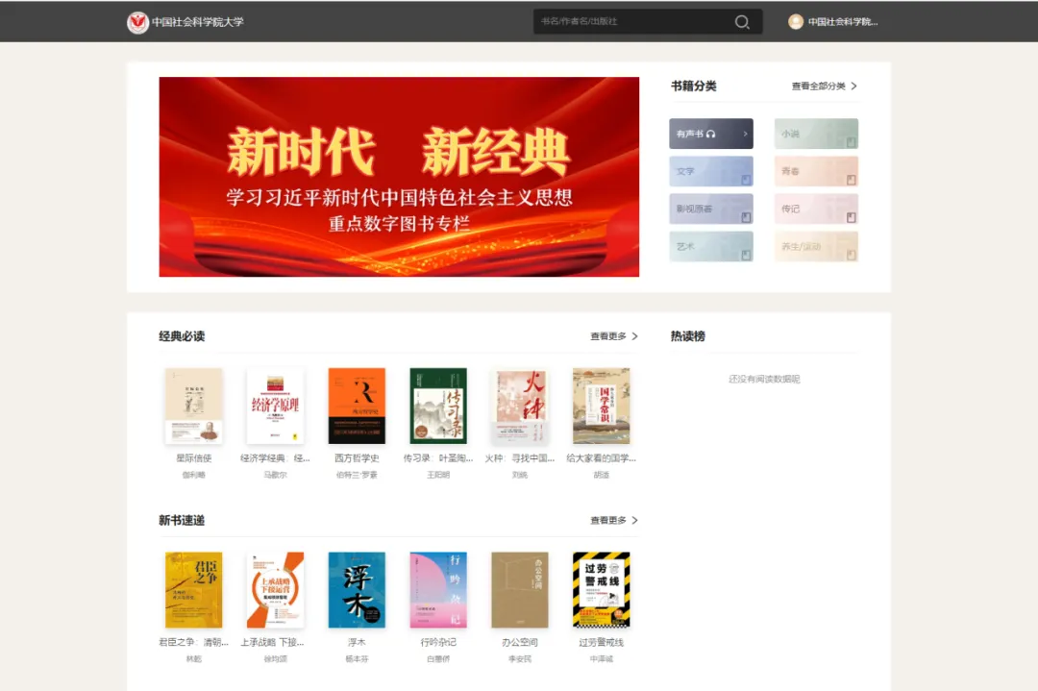Open 上承战略 下接运营 book cover
The image size is (1038, 691).
(x=276, y=590)
